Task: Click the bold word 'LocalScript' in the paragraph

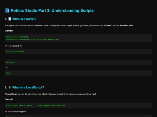Action: (x=12, y=94)
